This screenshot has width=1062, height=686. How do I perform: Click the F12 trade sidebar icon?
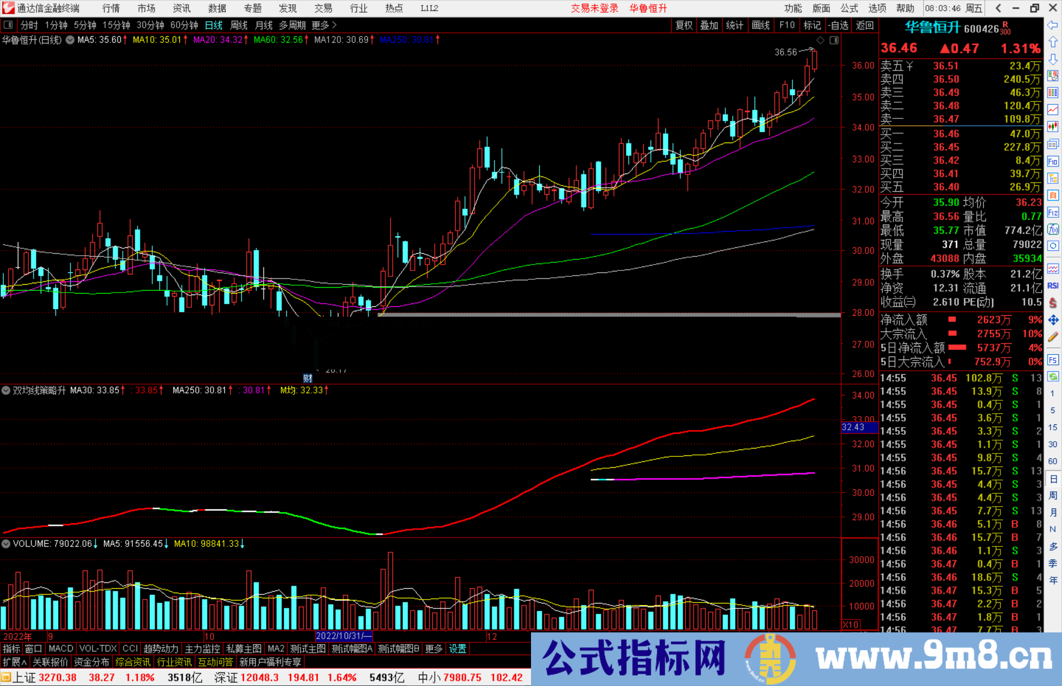click(x=1053, y=212)
